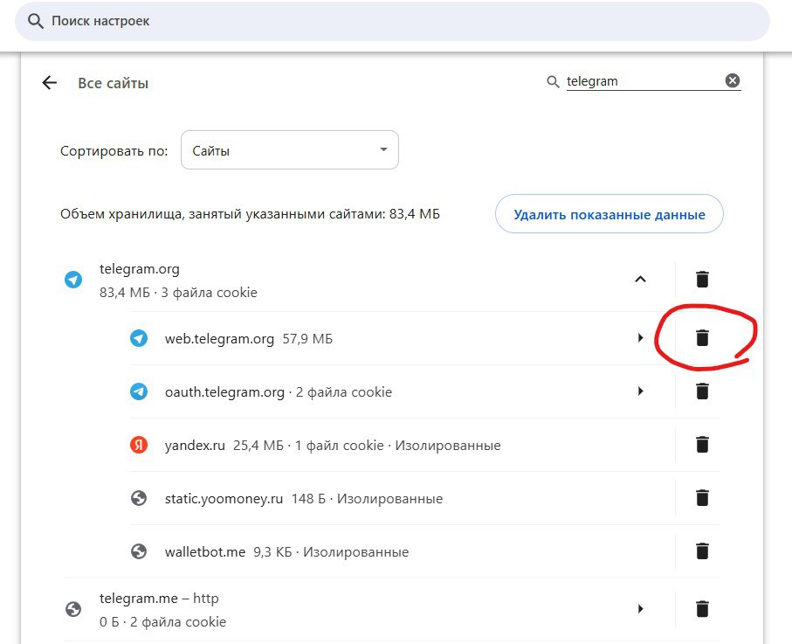Click the Сортировать по: label

coord(114,151)
